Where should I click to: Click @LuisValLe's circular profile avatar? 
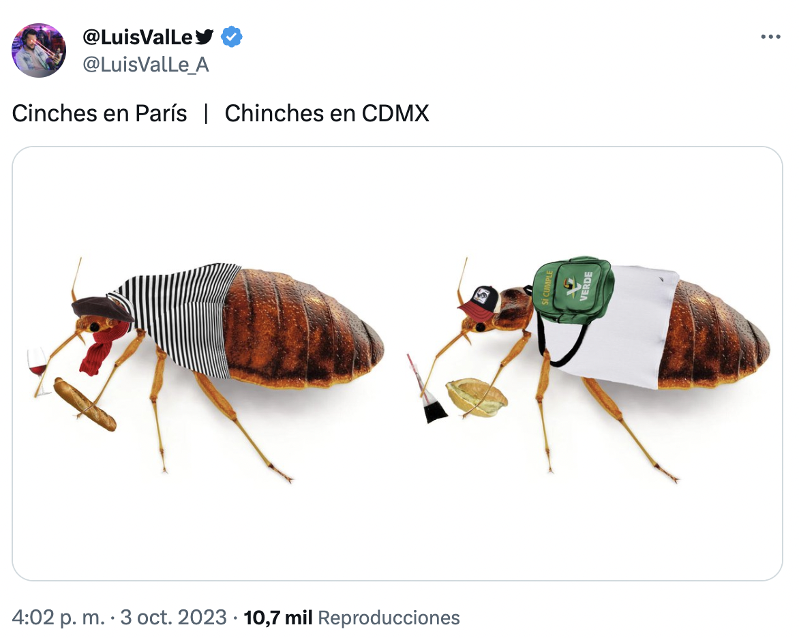click(x=39, y=50)
